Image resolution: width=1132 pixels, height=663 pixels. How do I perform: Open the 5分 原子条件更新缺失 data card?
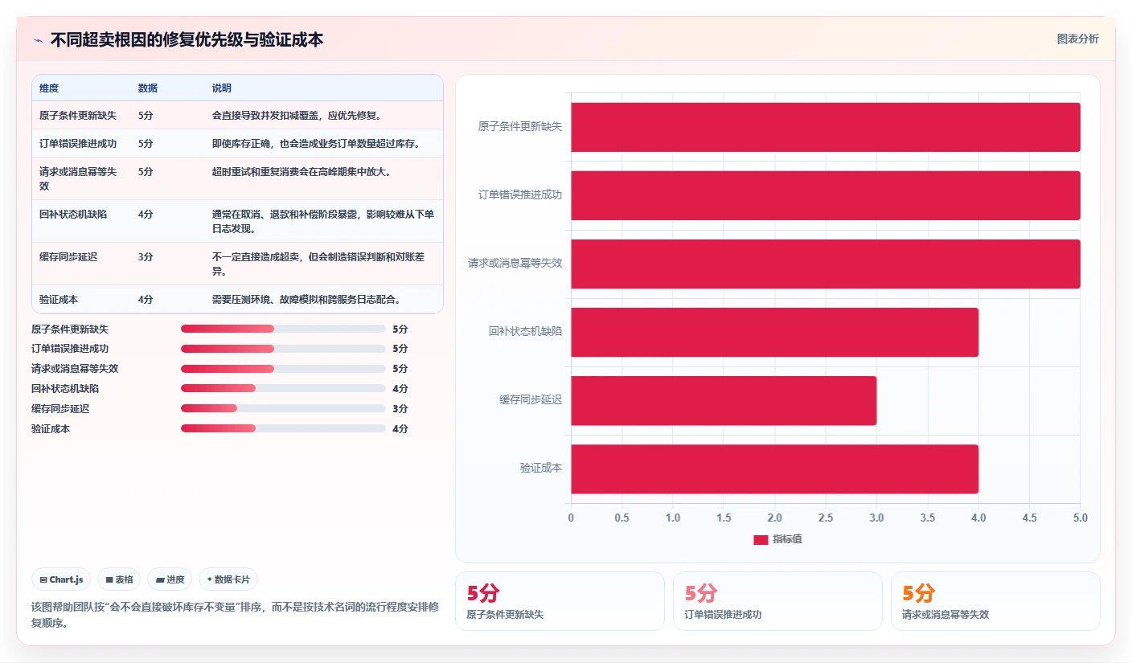(x=560, y=601)
